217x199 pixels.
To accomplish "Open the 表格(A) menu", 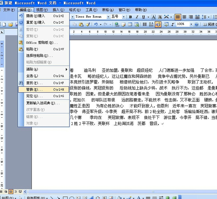I will (108, 10).
